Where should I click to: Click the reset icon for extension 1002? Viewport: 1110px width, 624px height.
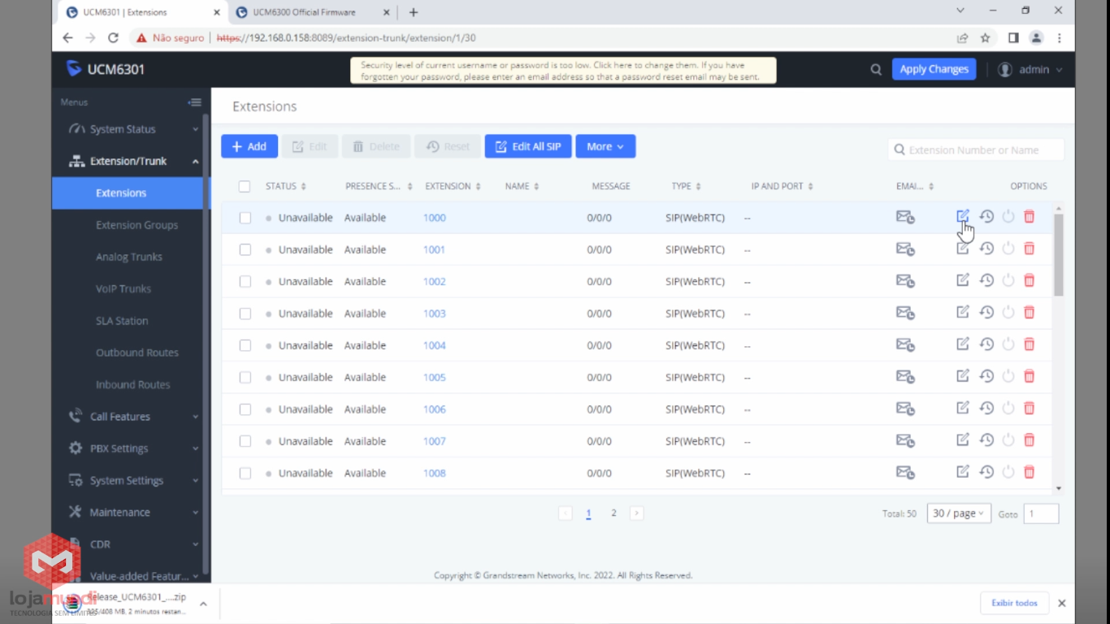click(x=986, y=280)
